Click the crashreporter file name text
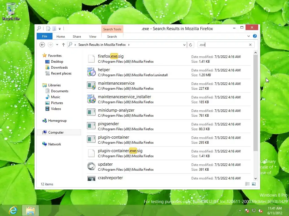 [x=110, y=178]
